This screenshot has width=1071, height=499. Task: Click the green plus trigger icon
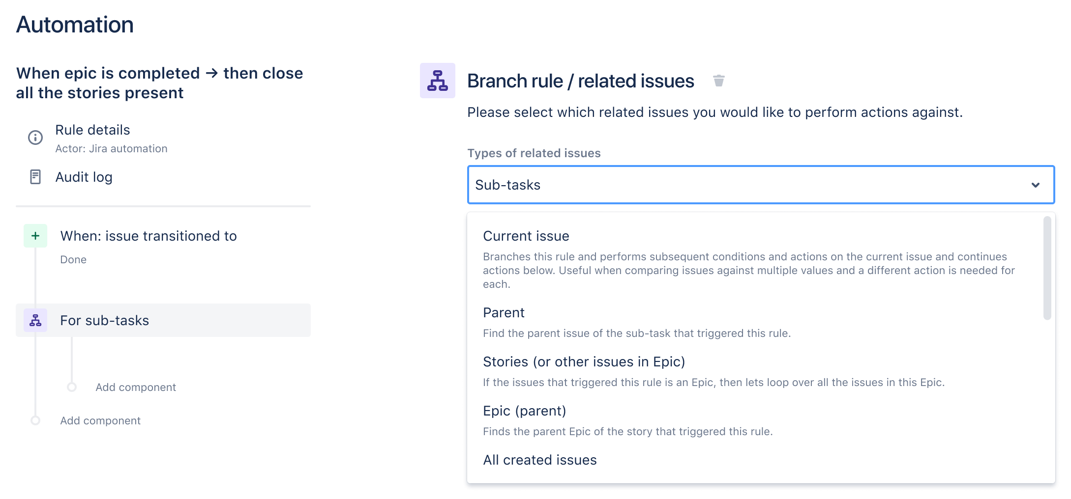click(x=35, y=236)
